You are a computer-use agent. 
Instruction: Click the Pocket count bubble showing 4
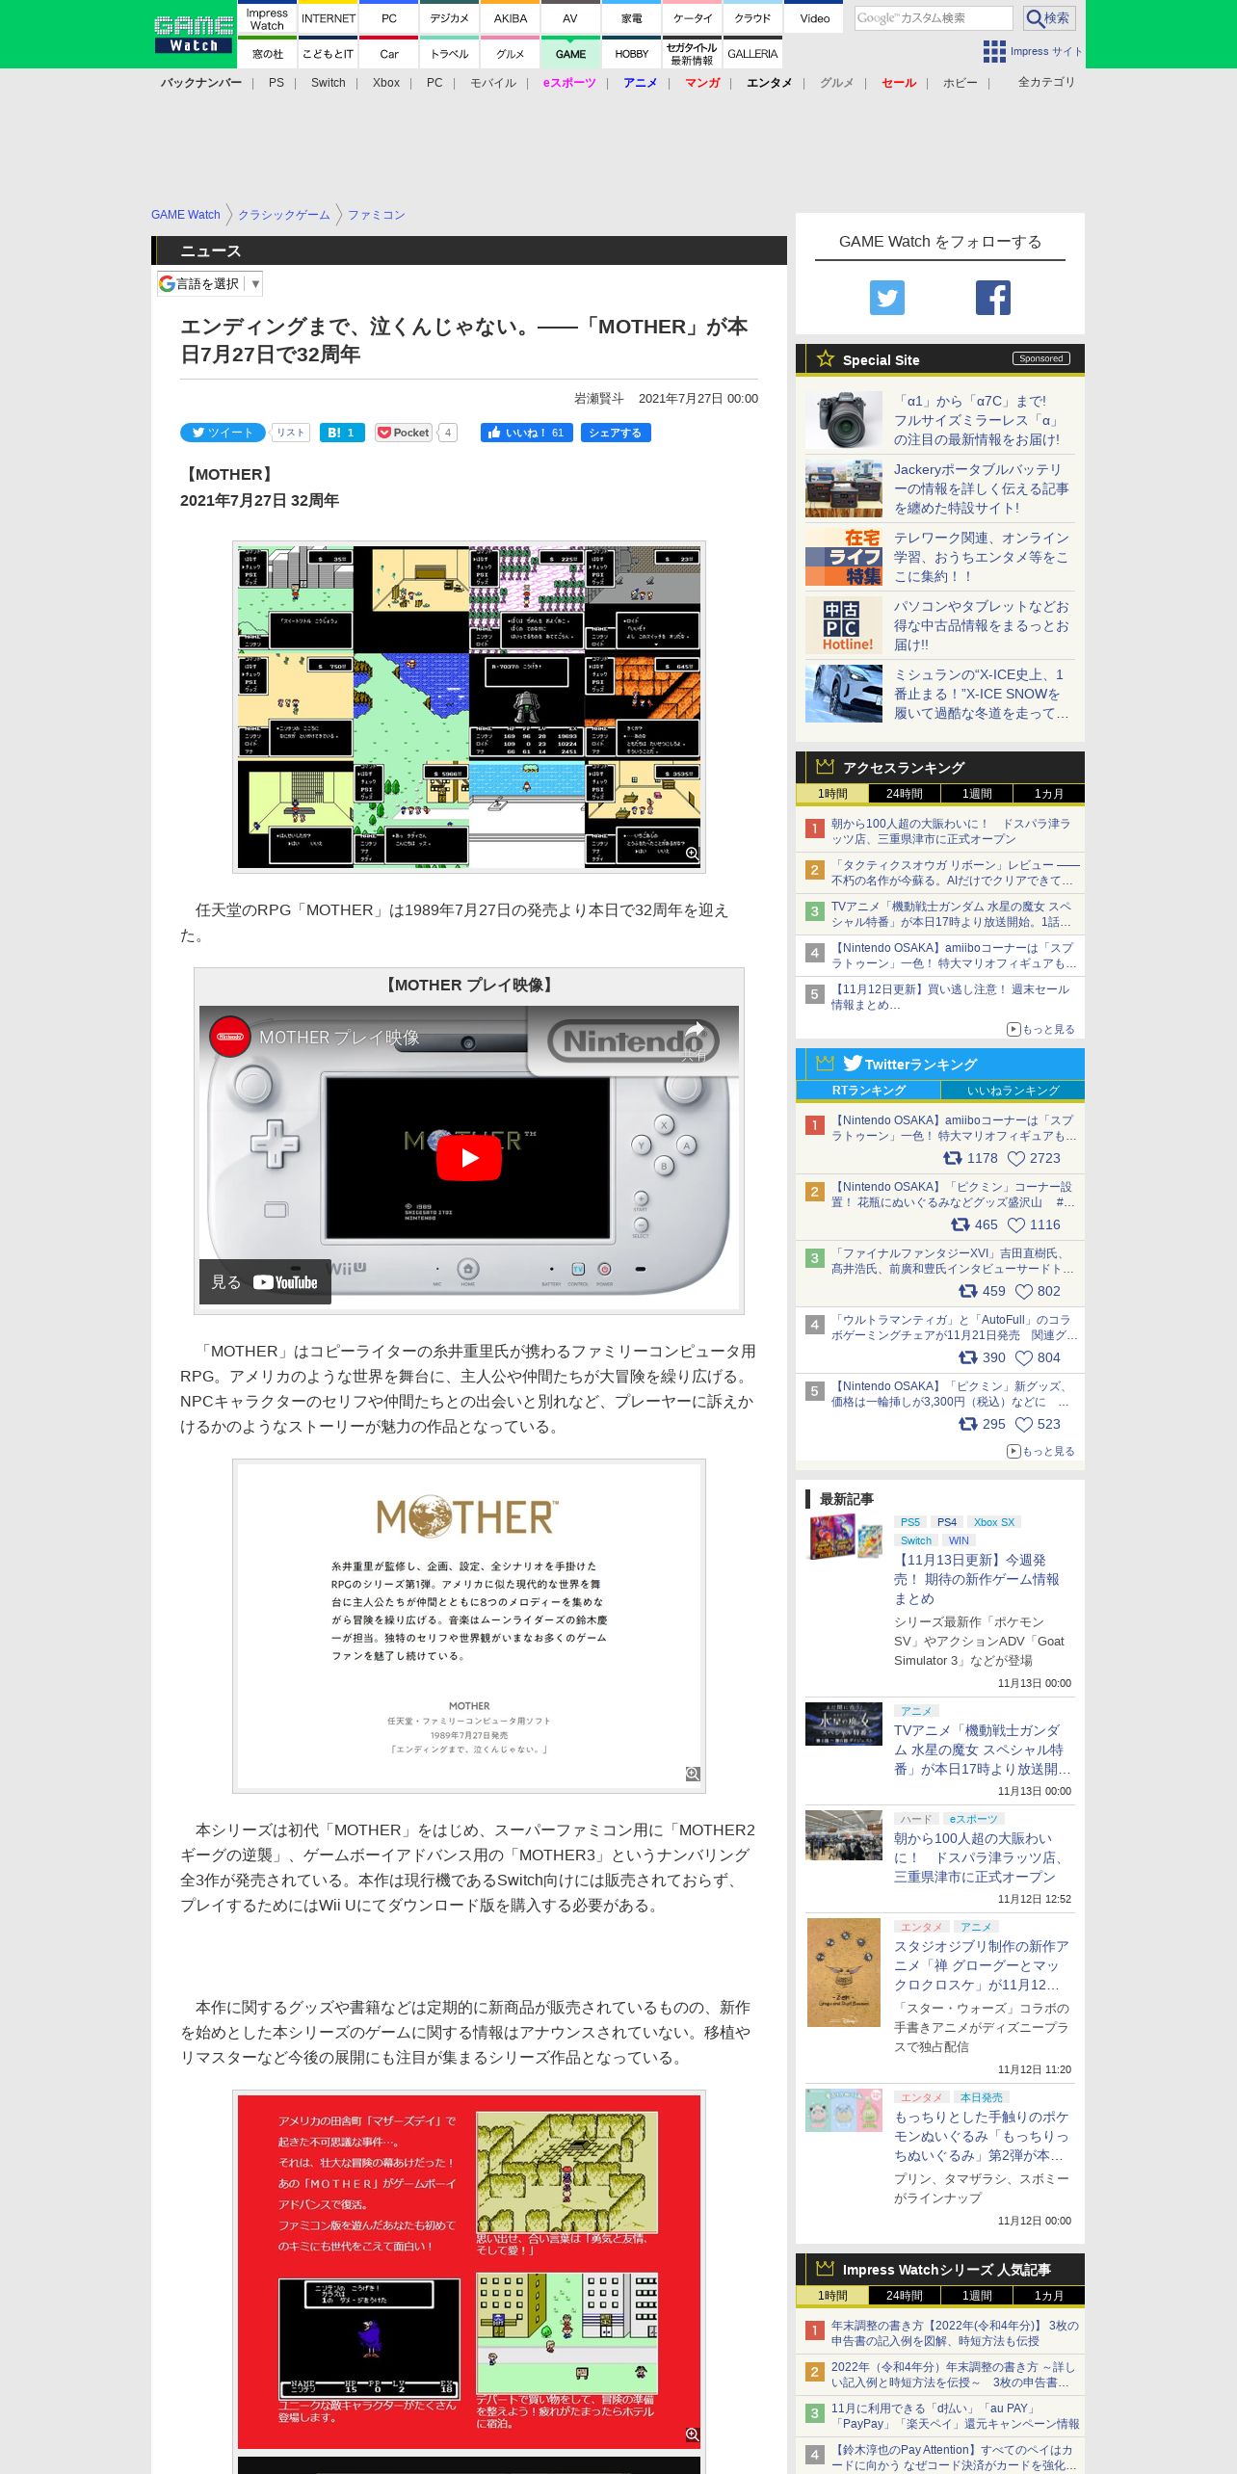tap(447, 433)
